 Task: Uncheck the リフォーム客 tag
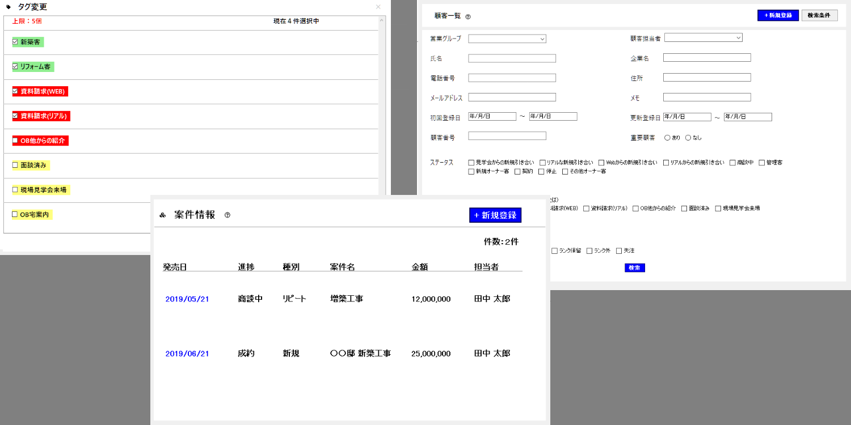[15, 67]
